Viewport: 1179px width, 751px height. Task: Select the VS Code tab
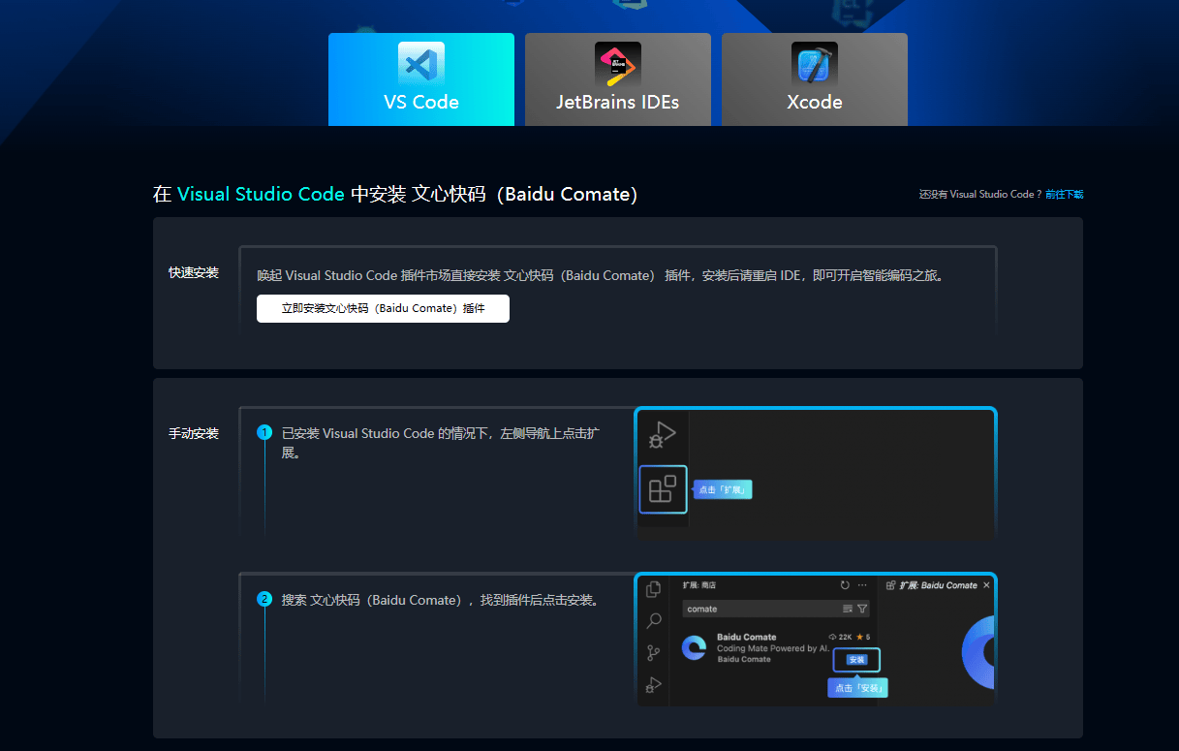pos(420,79)
